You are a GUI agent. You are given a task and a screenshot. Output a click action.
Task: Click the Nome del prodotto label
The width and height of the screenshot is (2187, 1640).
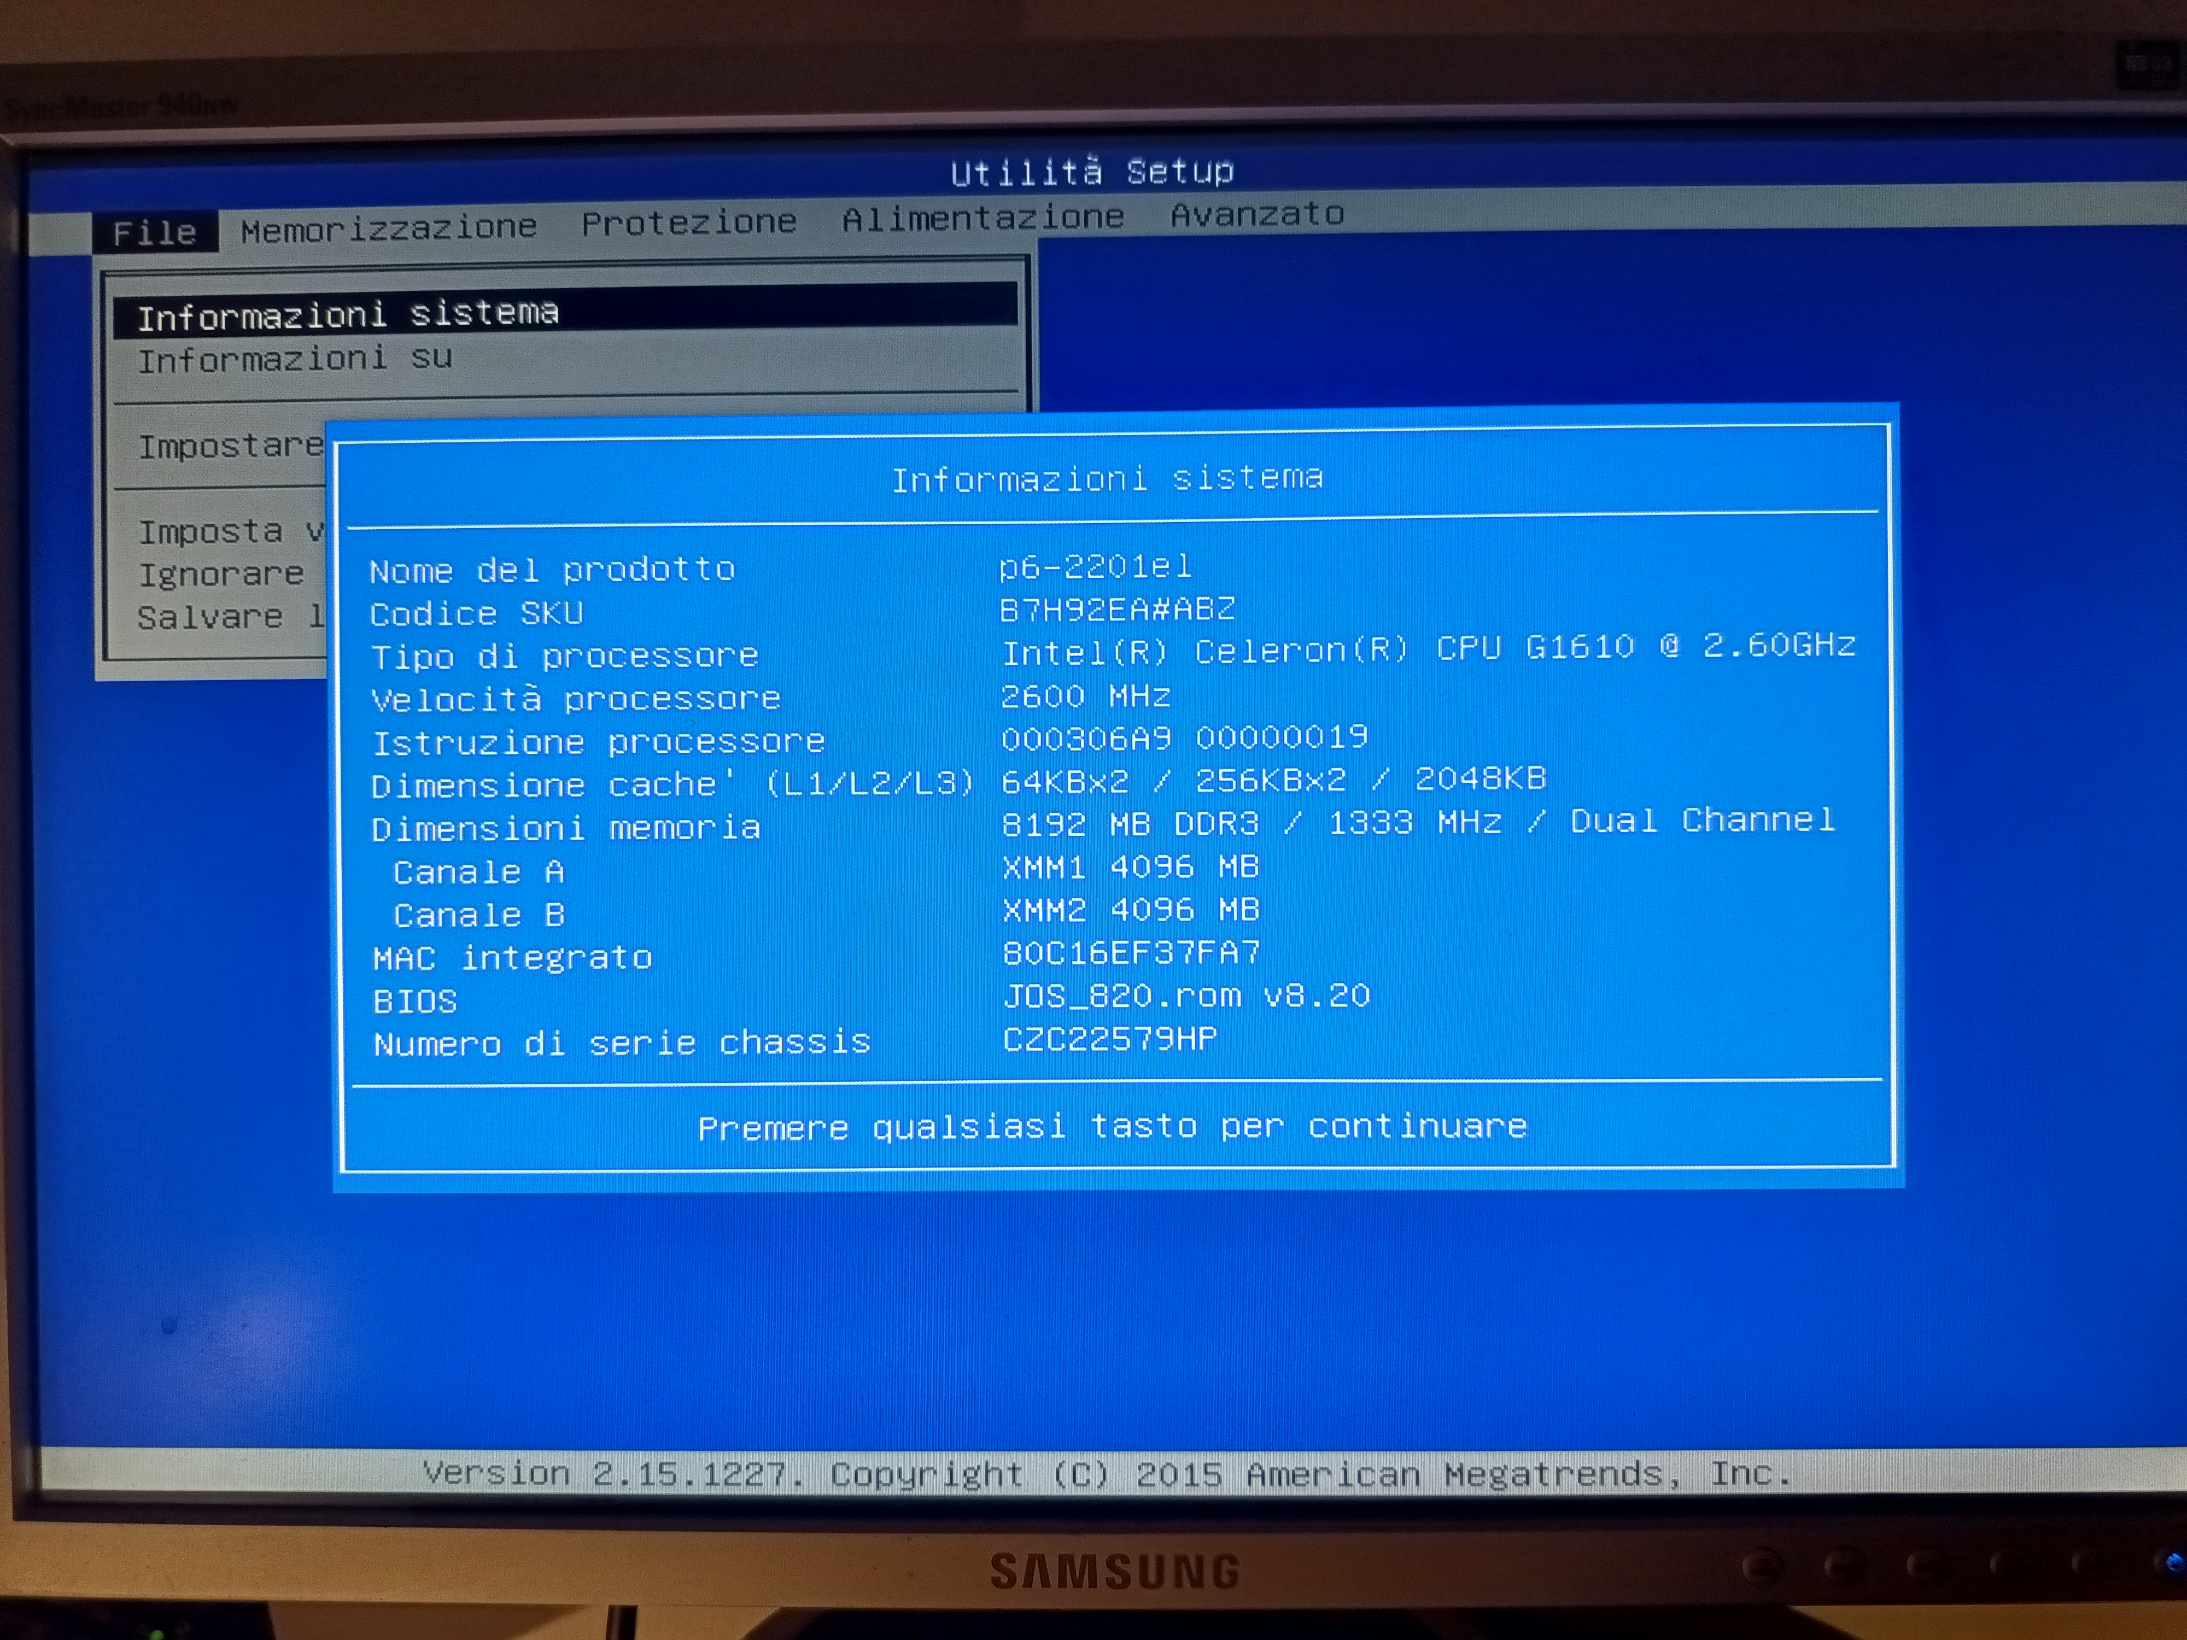(552, 570)
